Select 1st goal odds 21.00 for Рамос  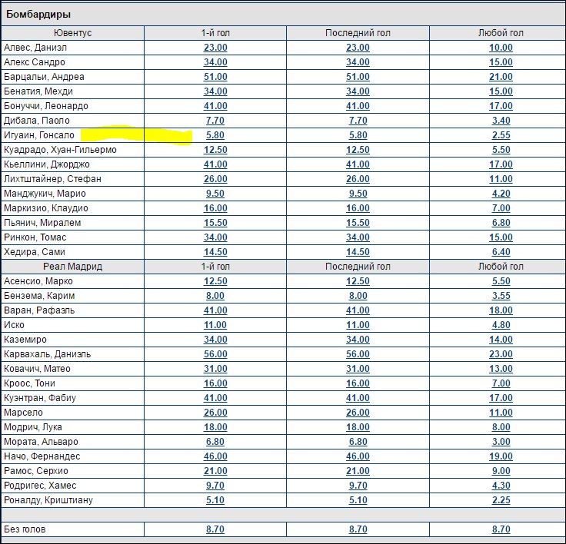[x=215, y=471]
